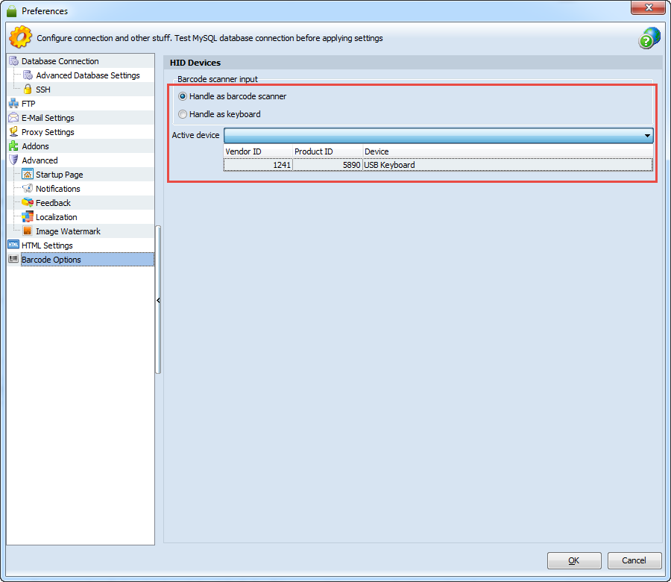This screenshot has height=582, width=671.
Task: Open Notifications settings
Action: (x=57, y=189)
